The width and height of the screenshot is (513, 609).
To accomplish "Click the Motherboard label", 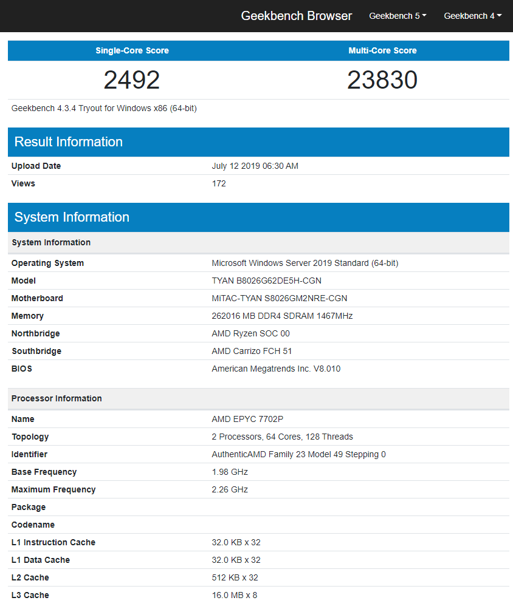I will click(x=37, y=298).
